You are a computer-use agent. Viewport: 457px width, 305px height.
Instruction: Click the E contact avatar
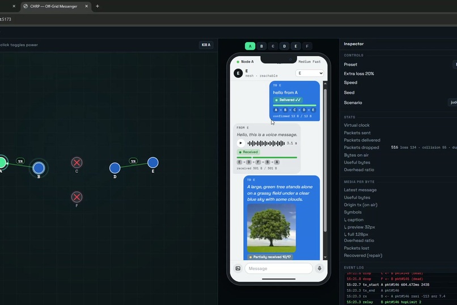tap(238, 73)
